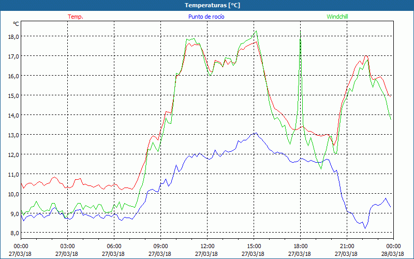Click the 15,0 y-axis value
414x259 pixels.
click(x=14, y=95)
